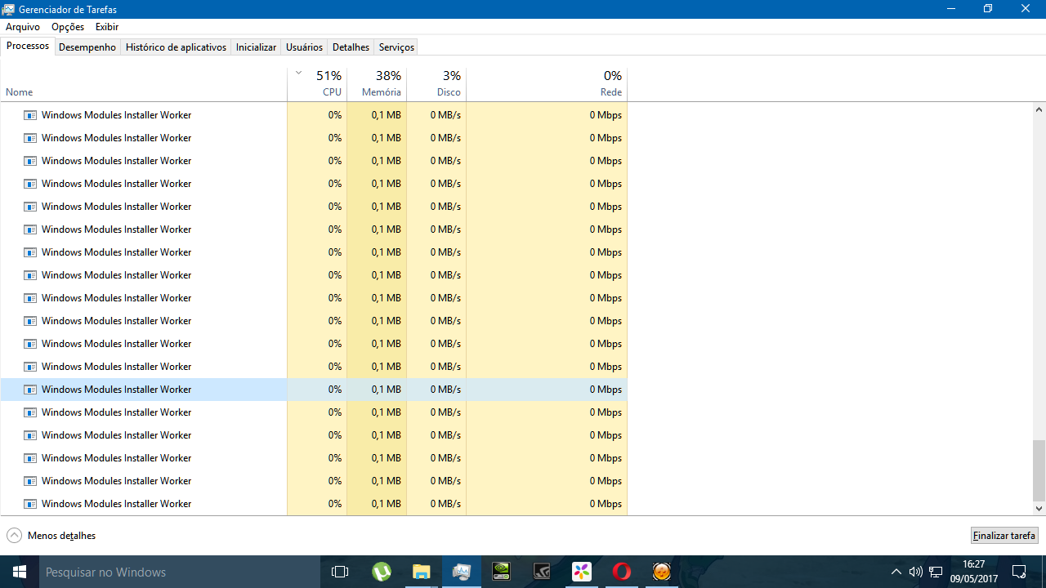Click the sort direction chevron above CPU
Viewport: 1046px width, 588px height.
tap(299, 73)
